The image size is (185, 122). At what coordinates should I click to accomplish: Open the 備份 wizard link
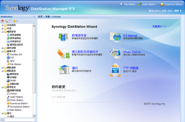coord(75,68)
